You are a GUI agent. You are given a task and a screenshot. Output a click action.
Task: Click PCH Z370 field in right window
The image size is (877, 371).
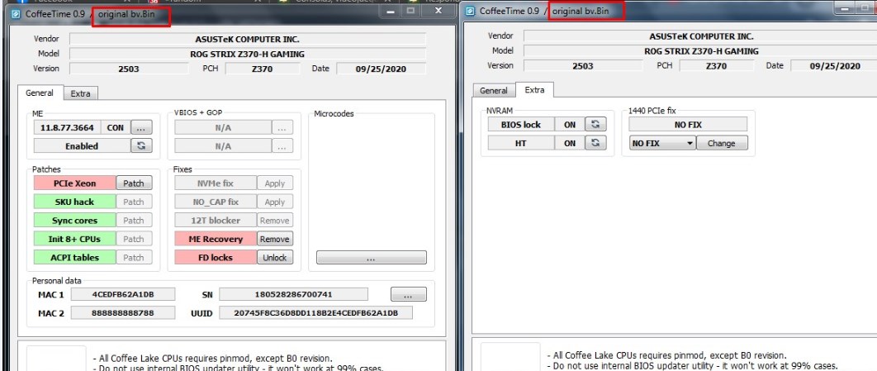pos(717,65)
